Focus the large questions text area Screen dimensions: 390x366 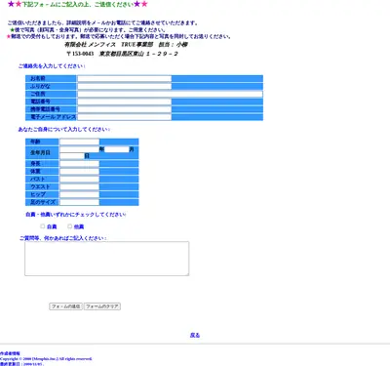coord(107,259)
